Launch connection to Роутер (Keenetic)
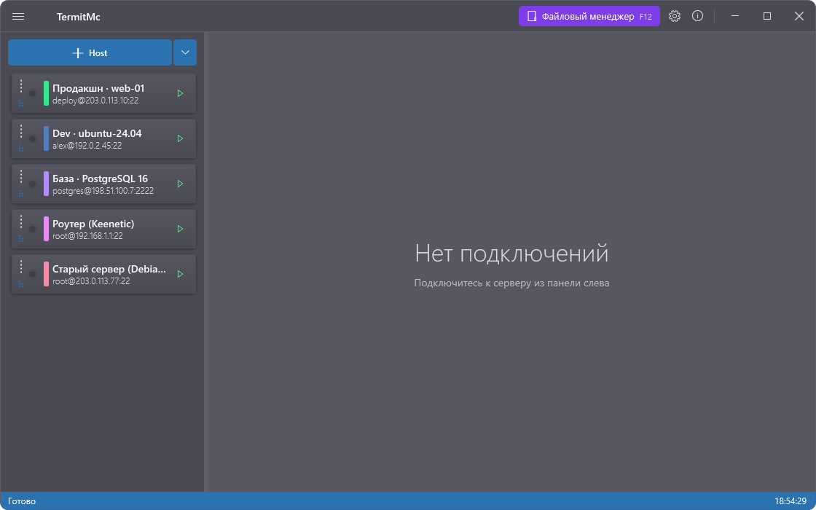816x510 pixels. pyautogui.click(x=180, y=229)
